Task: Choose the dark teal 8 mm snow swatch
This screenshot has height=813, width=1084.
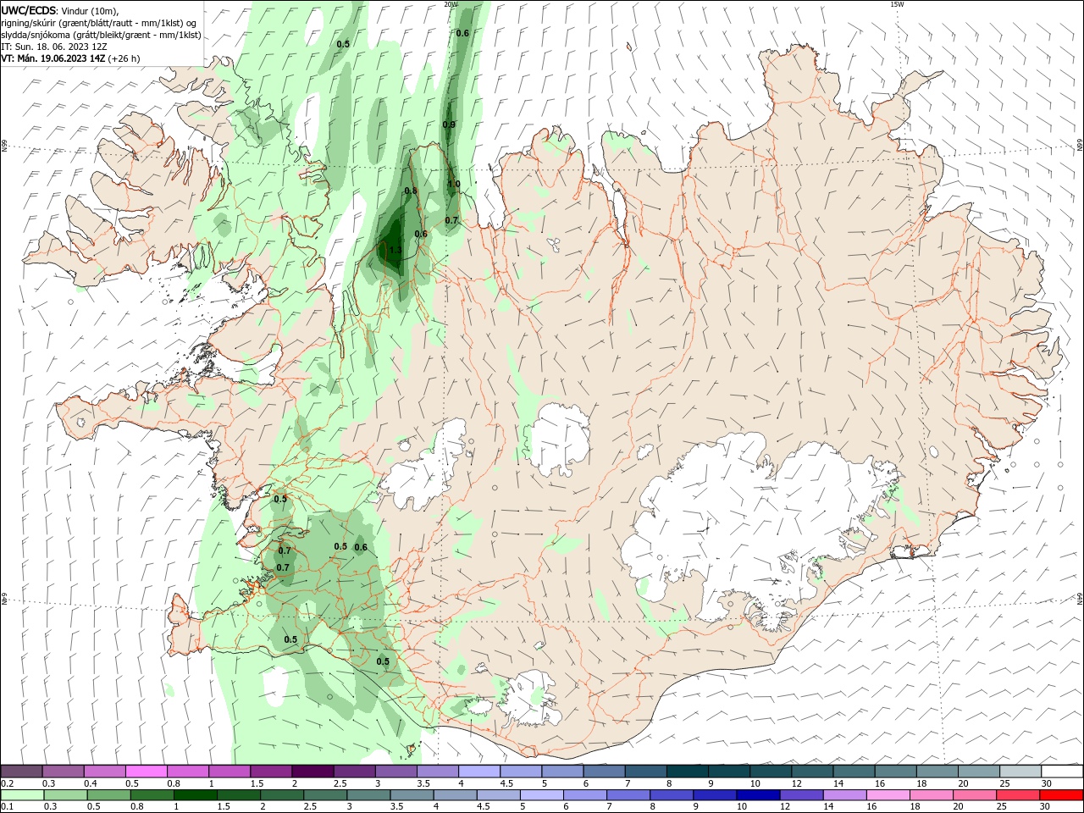Action: click(x=686, y=772)
